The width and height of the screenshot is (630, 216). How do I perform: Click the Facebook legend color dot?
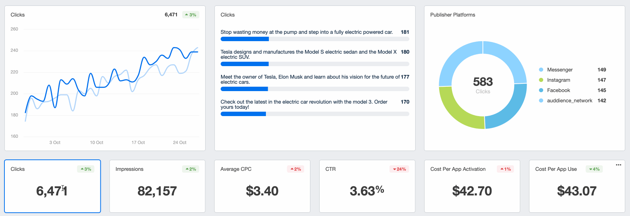541,90
